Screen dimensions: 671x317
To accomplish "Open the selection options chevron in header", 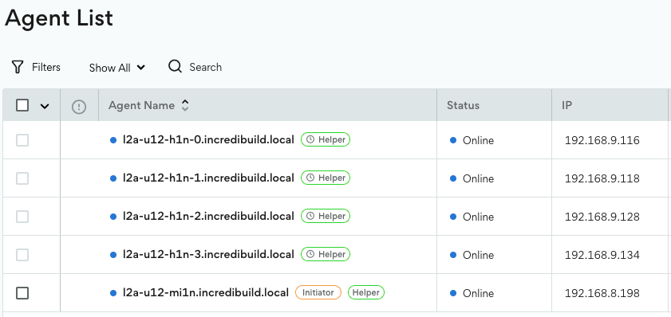I will click(x=45, y=106).
